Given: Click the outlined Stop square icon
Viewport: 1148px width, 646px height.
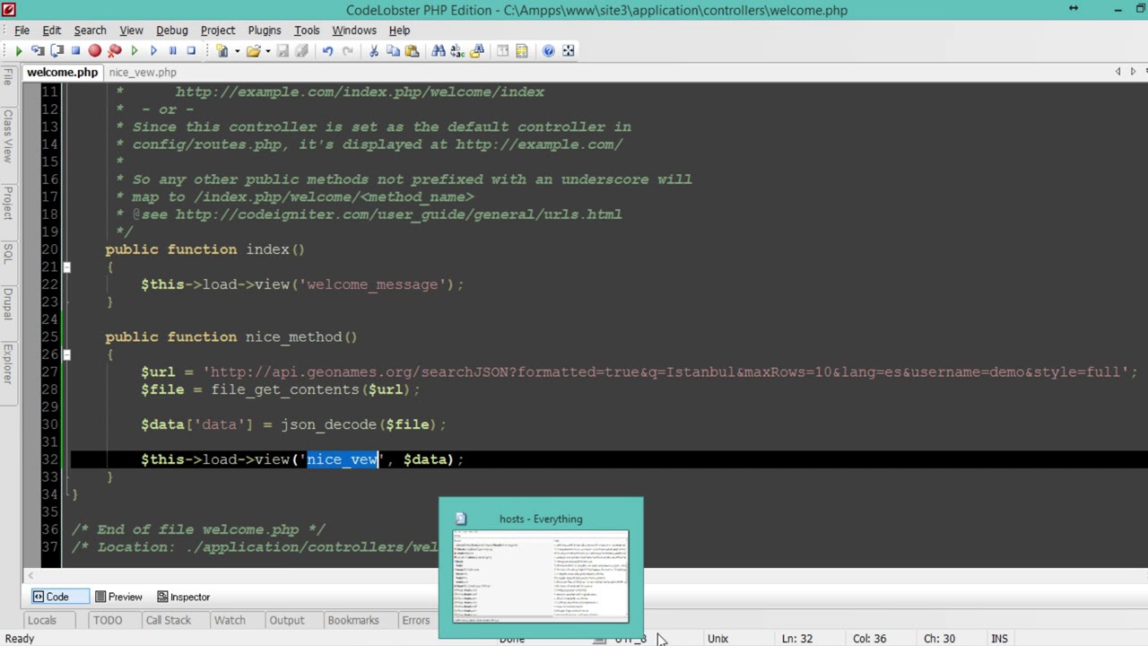Looking at the screenshot, I should (191, 51).
